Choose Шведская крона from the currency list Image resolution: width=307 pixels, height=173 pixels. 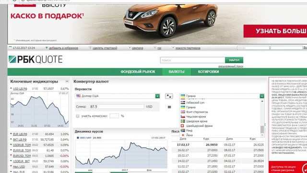tap(194, 121)
